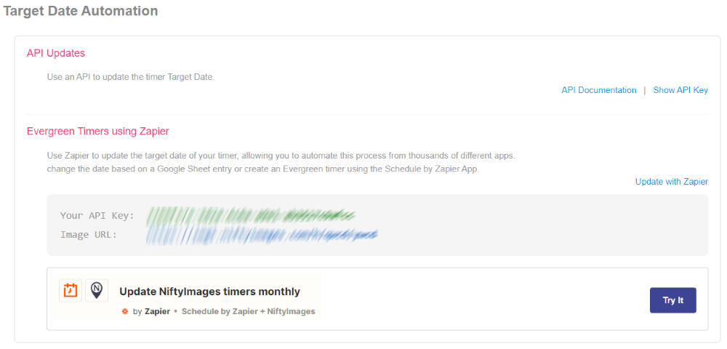This screenshot has width=727, height=349.
Task: Follow the Update with Zapier link
Action: [671, 182]
